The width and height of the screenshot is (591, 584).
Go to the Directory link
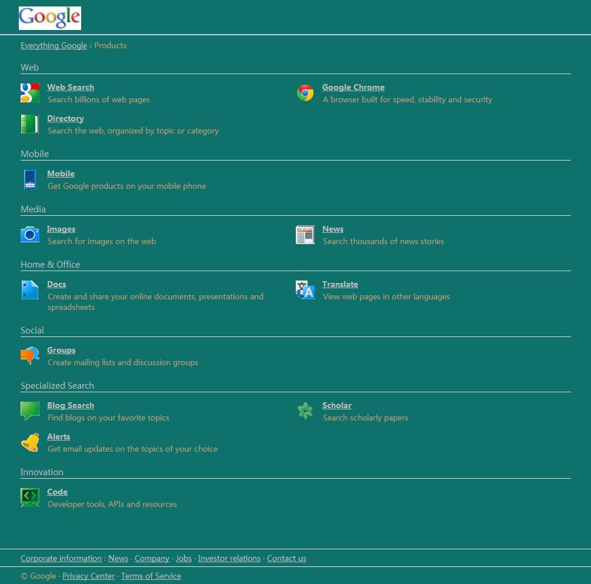[65, 118]
